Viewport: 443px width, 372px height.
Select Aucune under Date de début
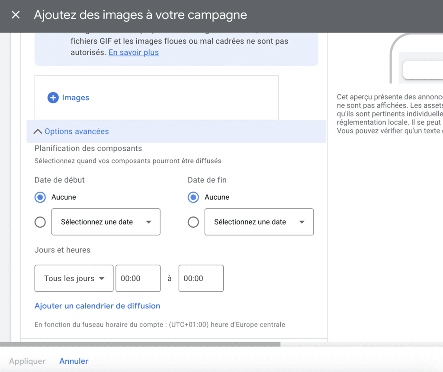pos(40,197)
